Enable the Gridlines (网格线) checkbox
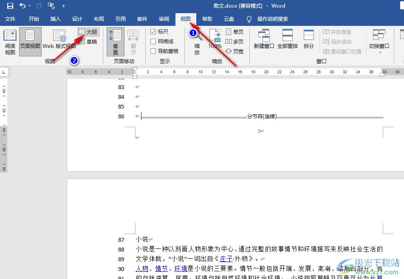The image size is (404, 279). tap(153, 42)
